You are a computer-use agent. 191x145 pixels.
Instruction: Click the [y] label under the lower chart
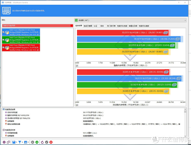tap(77, 105)
